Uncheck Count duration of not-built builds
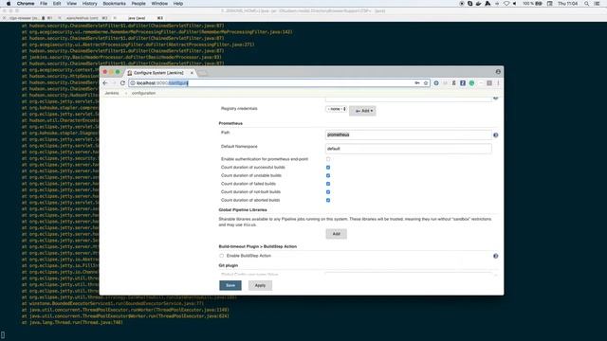The image size is (607, 341). 328,192
